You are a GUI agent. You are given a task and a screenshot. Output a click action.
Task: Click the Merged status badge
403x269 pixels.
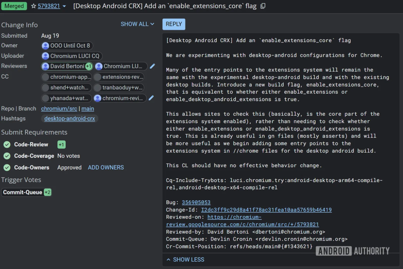(14, 6)
